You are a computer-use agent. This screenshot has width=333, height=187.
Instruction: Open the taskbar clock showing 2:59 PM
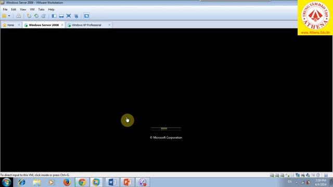(321, 182)
